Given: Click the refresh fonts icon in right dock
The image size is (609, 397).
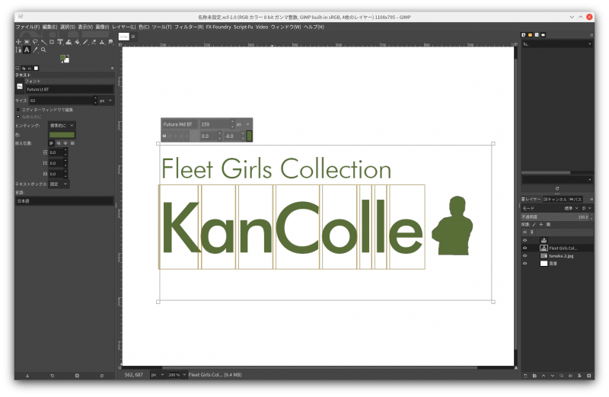Looking at the screenshot, I should (557, 188).
